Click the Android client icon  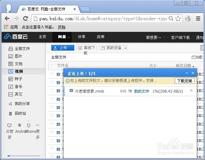tap(20, 125)
